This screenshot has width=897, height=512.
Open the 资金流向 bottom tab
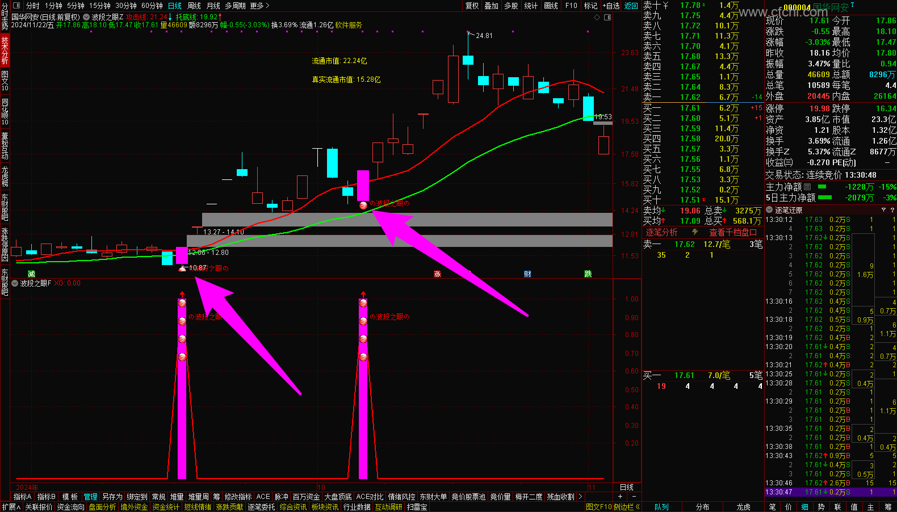(70, 507)
